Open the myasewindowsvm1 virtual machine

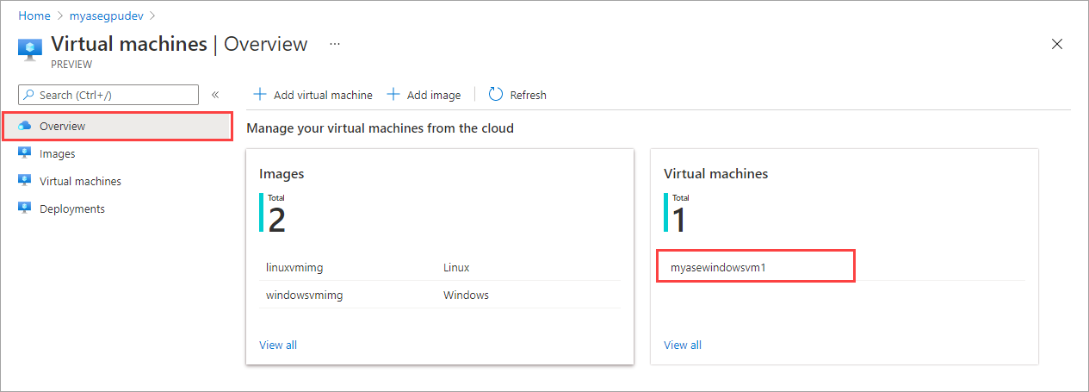coord(718,267)
